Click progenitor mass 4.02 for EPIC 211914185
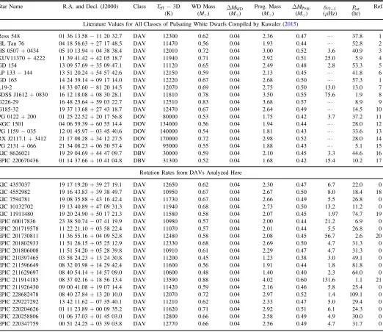 pos(268,280)
